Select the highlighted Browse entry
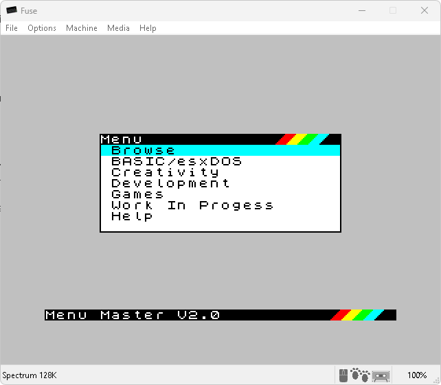This screenshot has height=385, width=441. point(220,150)
